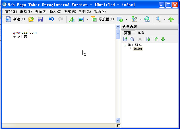Click the www.uzzf.com text on canvas
The image size is (180, 129).
pos(24,33)
